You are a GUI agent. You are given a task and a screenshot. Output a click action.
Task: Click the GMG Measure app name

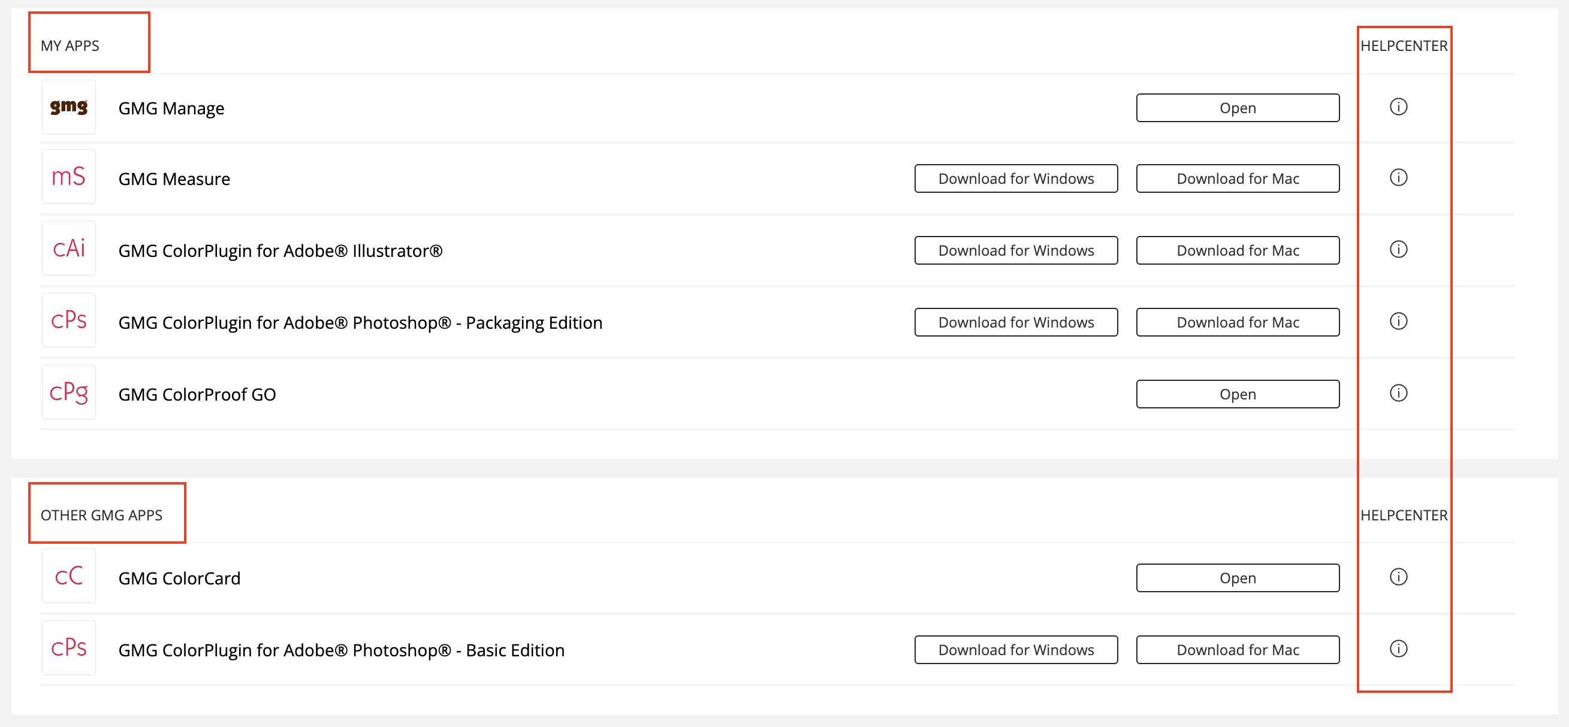pyautogui.click(x=174, y=179)
